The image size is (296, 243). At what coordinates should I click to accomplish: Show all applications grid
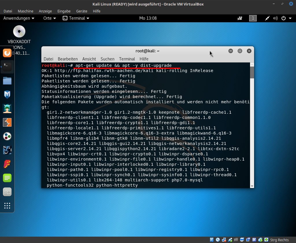click(x=7, y=206)
